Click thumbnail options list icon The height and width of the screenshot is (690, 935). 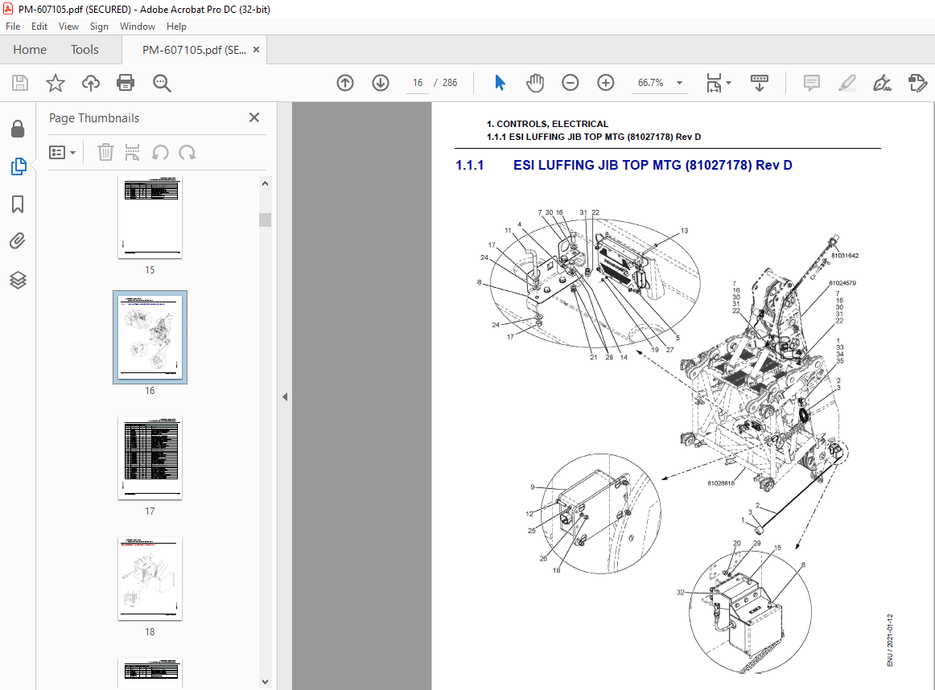(57, 153)
